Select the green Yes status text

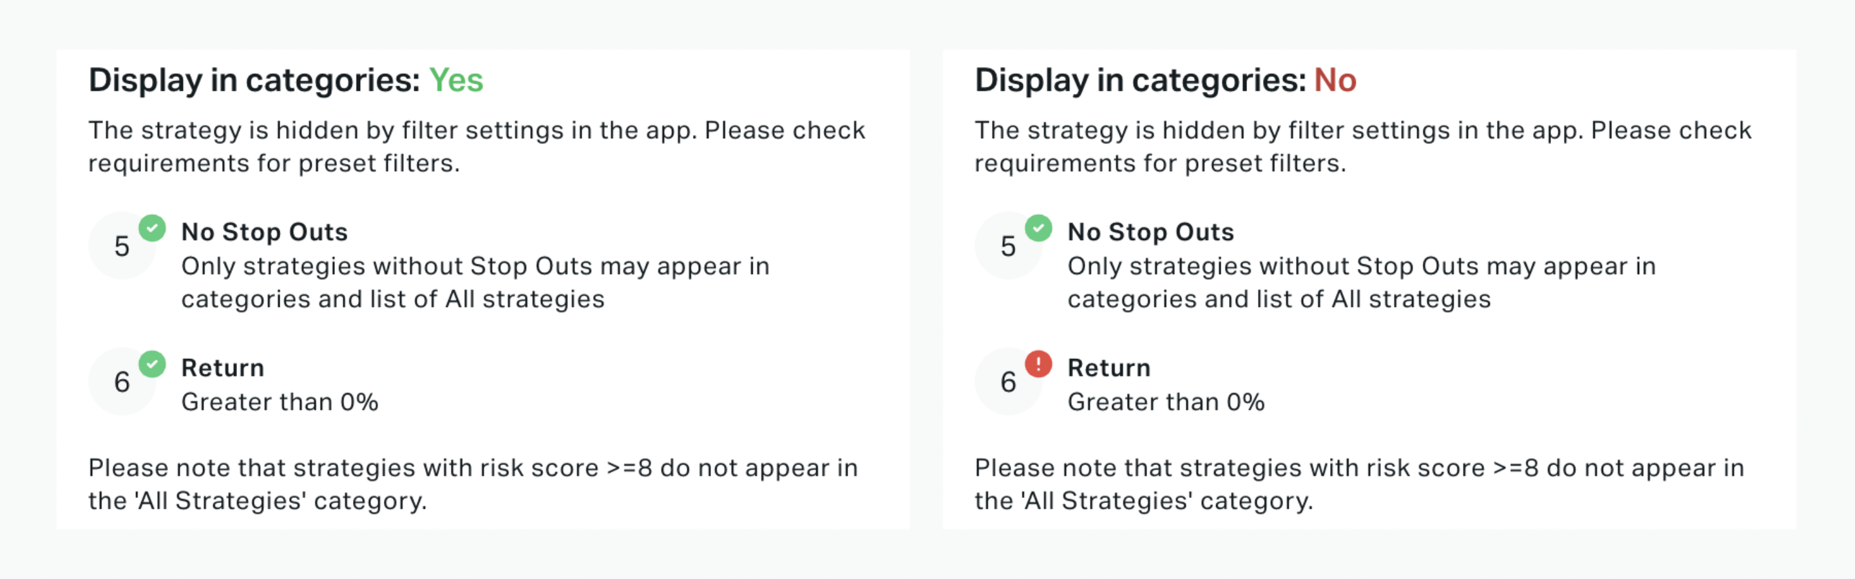(456, 80)
